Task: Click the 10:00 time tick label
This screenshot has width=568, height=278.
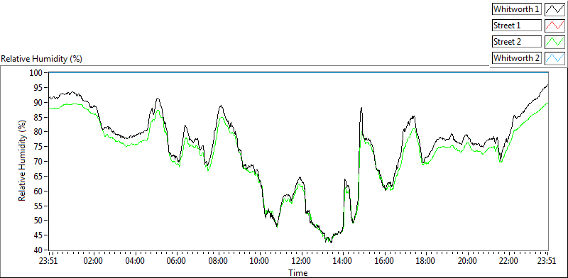Action: click(260, 261)
